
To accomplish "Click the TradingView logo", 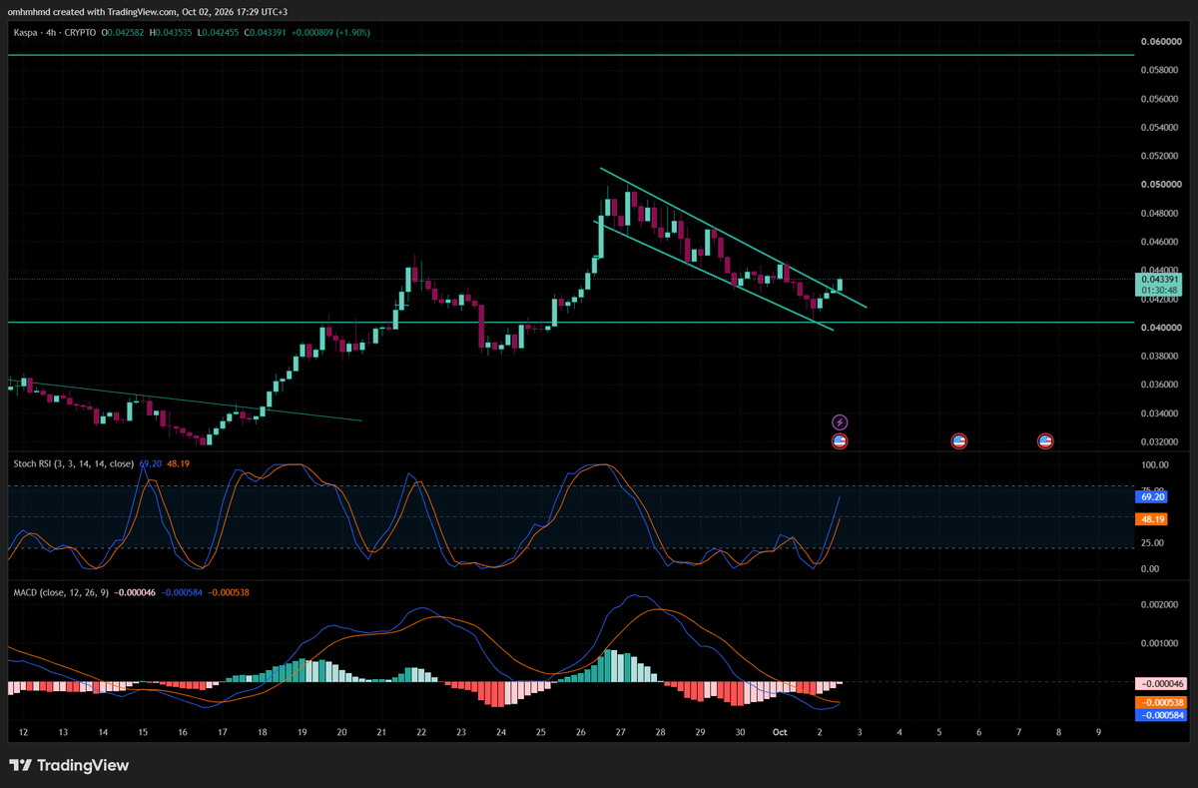I will point(69,766).
